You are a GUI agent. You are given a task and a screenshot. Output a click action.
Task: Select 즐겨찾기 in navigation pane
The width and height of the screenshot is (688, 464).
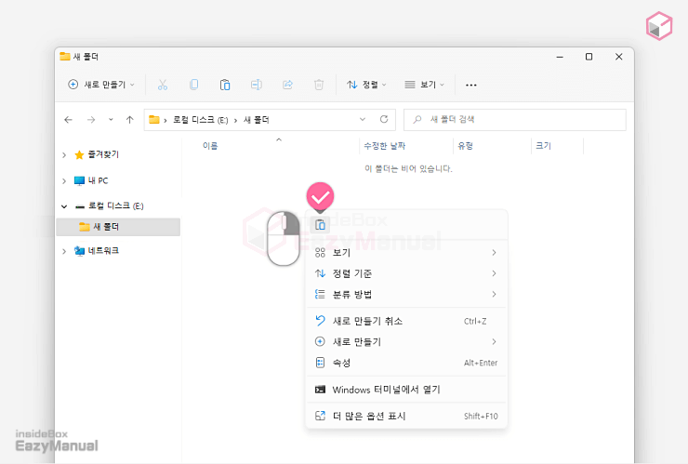pos(97,154)
